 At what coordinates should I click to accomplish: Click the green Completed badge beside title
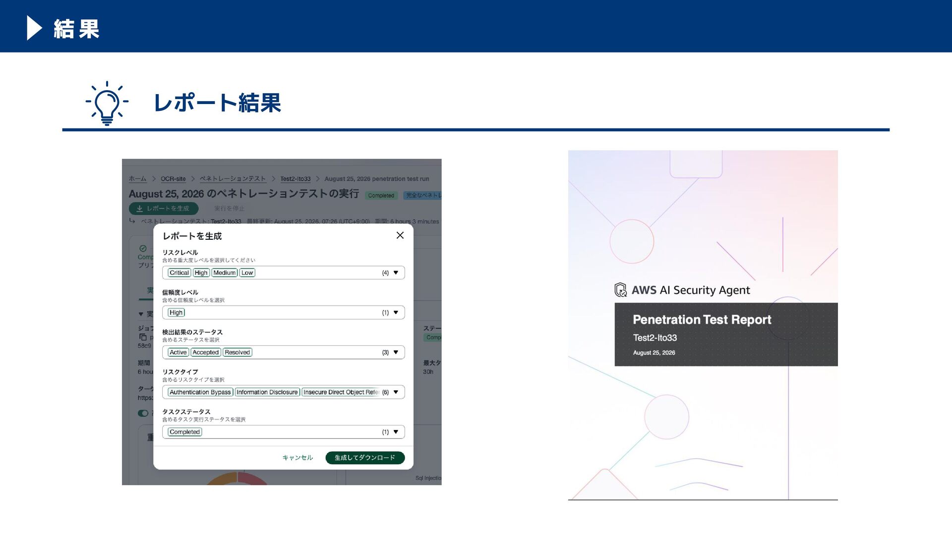coord(381,196)
